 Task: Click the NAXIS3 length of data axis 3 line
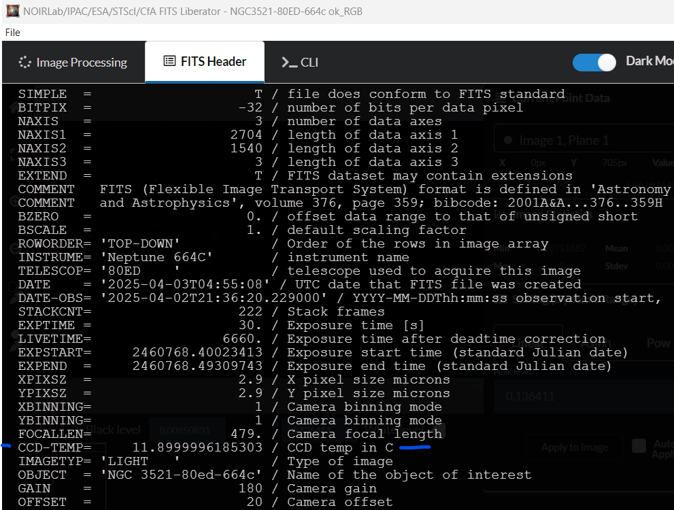point(238,162)
